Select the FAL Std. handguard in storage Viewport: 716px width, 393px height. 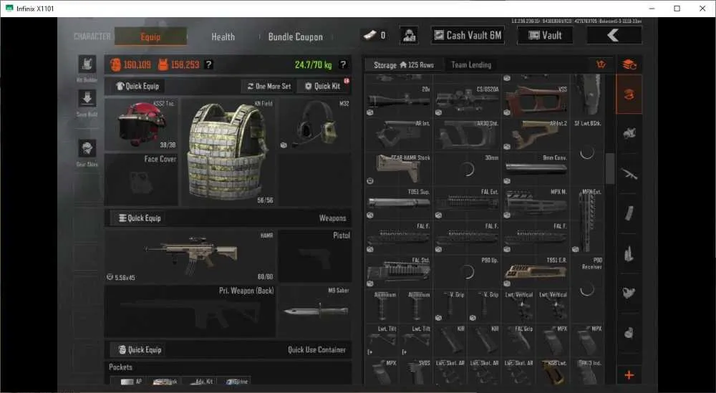coord(399,271)
